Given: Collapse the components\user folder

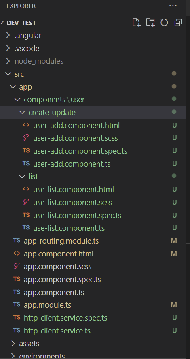Looking at the screenshot, I should (93, 100).
